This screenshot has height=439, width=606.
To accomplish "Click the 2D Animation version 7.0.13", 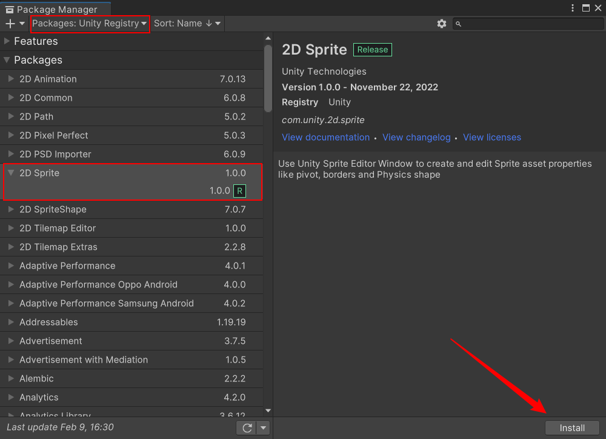I will 233,79.
